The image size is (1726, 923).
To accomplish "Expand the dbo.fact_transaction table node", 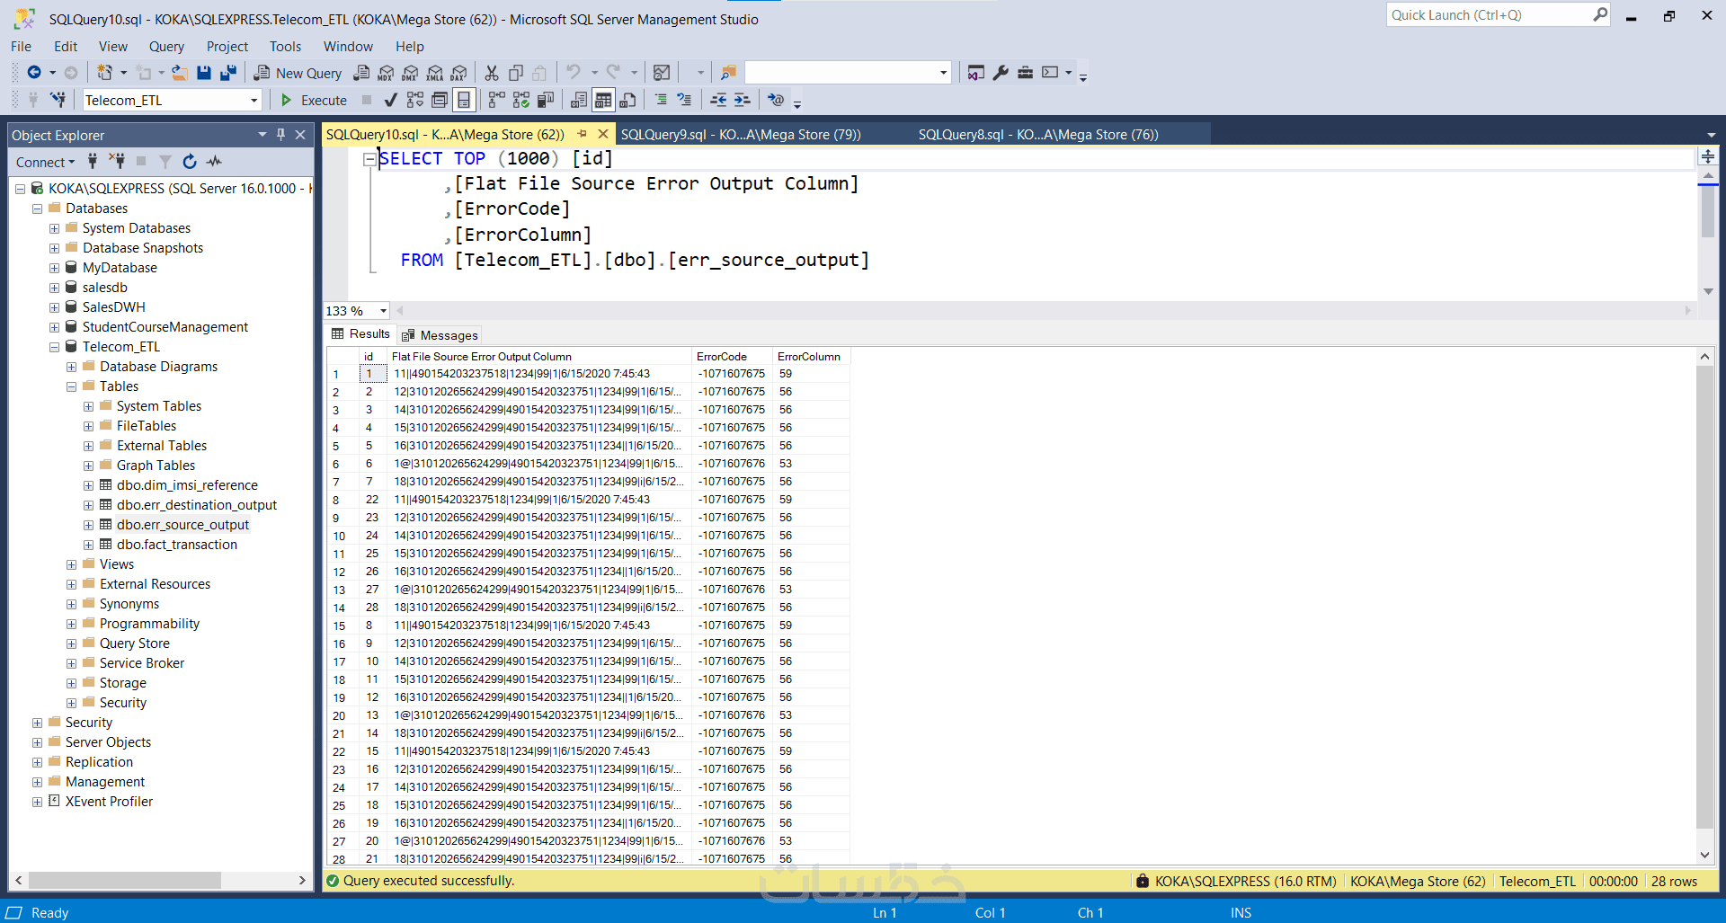I will point(88,545).
